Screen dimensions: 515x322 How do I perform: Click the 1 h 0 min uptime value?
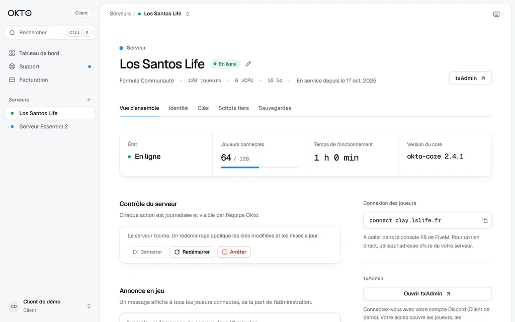pyautogui.click(x=336, y=157)
